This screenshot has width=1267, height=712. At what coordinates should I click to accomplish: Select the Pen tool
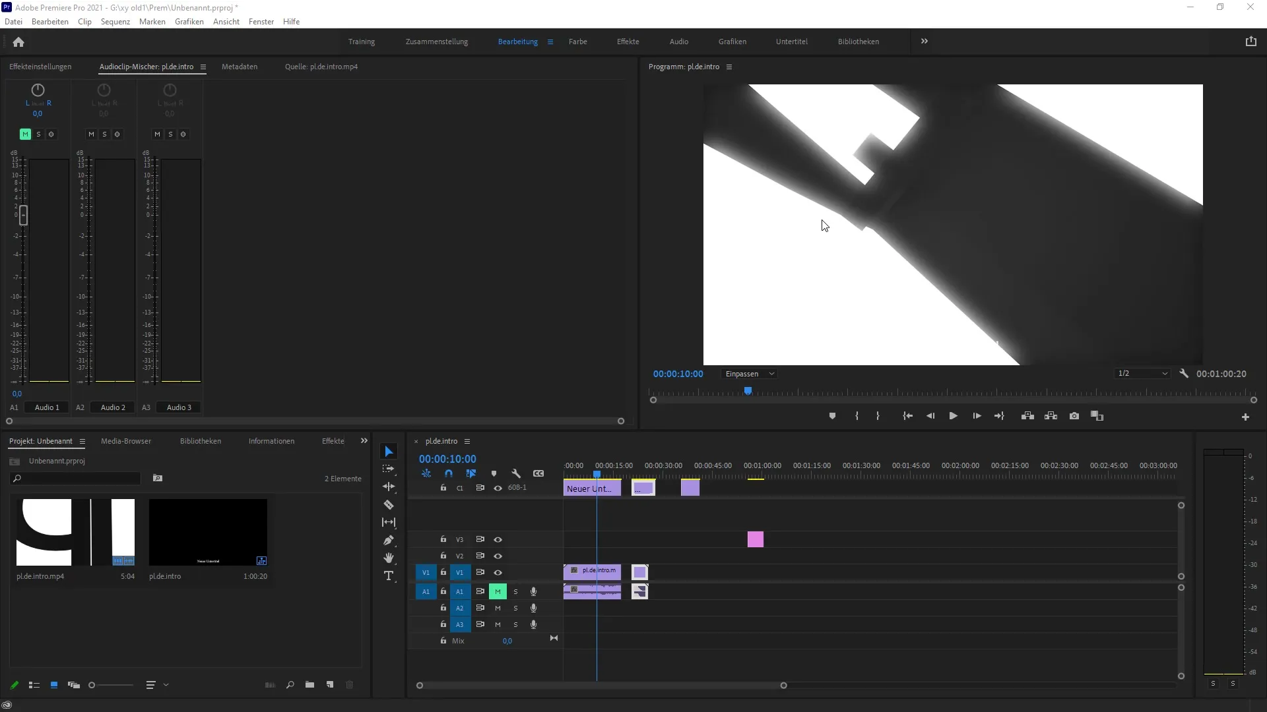pyautogui.click(x=389, y=541)
